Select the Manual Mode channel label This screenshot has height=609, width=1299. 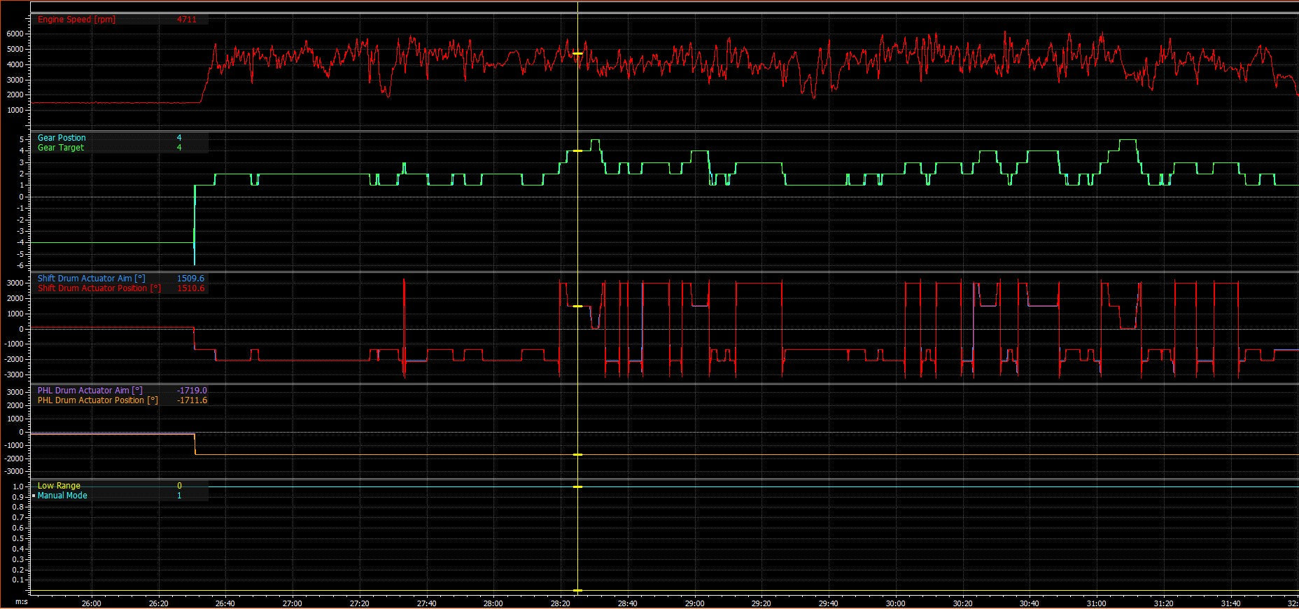click(62, 496)
